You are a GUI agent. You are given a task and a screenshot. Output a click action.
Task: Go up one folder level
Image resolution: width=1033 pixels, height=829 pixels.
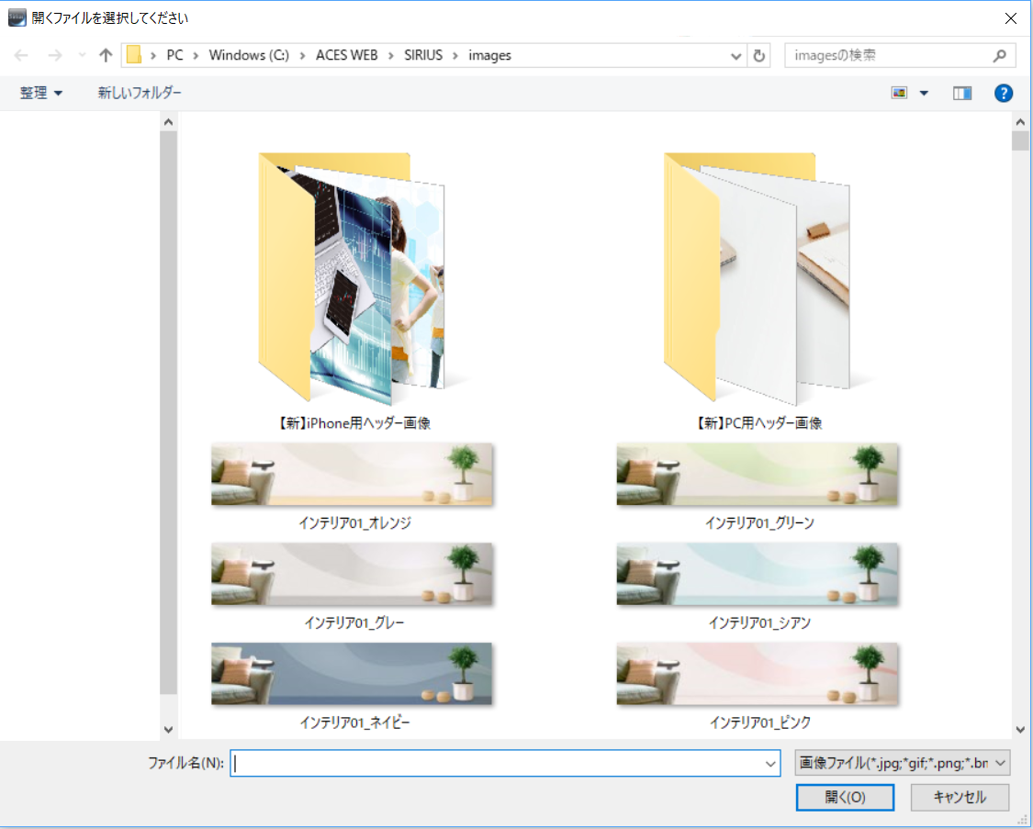(106, 55)
